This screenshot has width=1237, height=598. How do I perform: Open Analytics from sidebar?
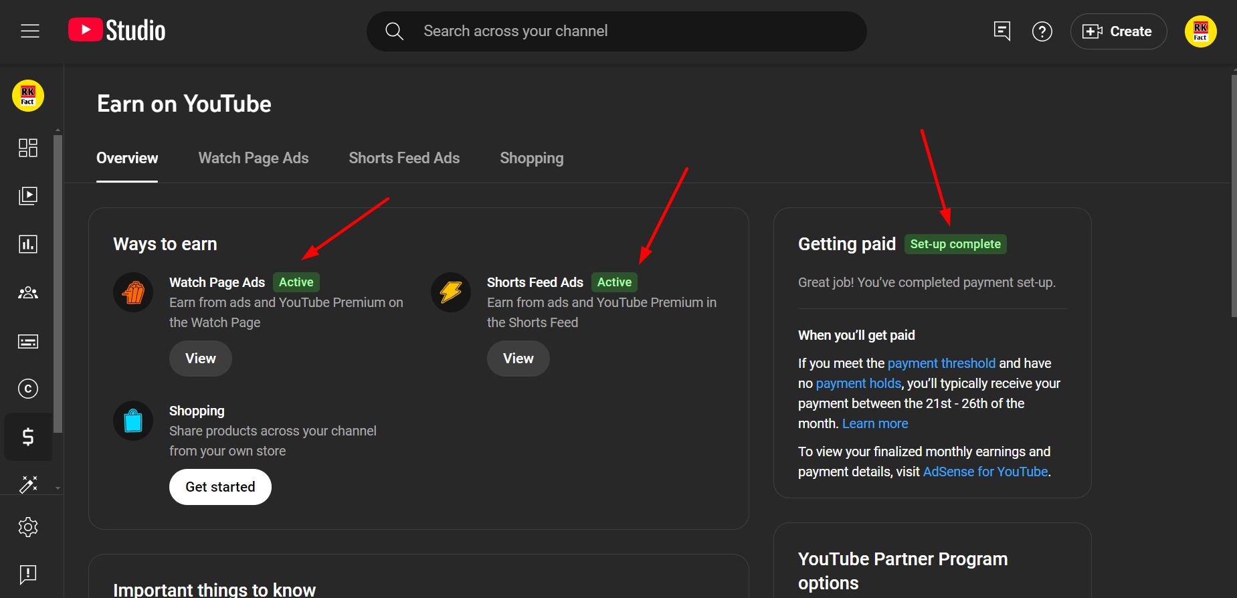click(28, 244)
